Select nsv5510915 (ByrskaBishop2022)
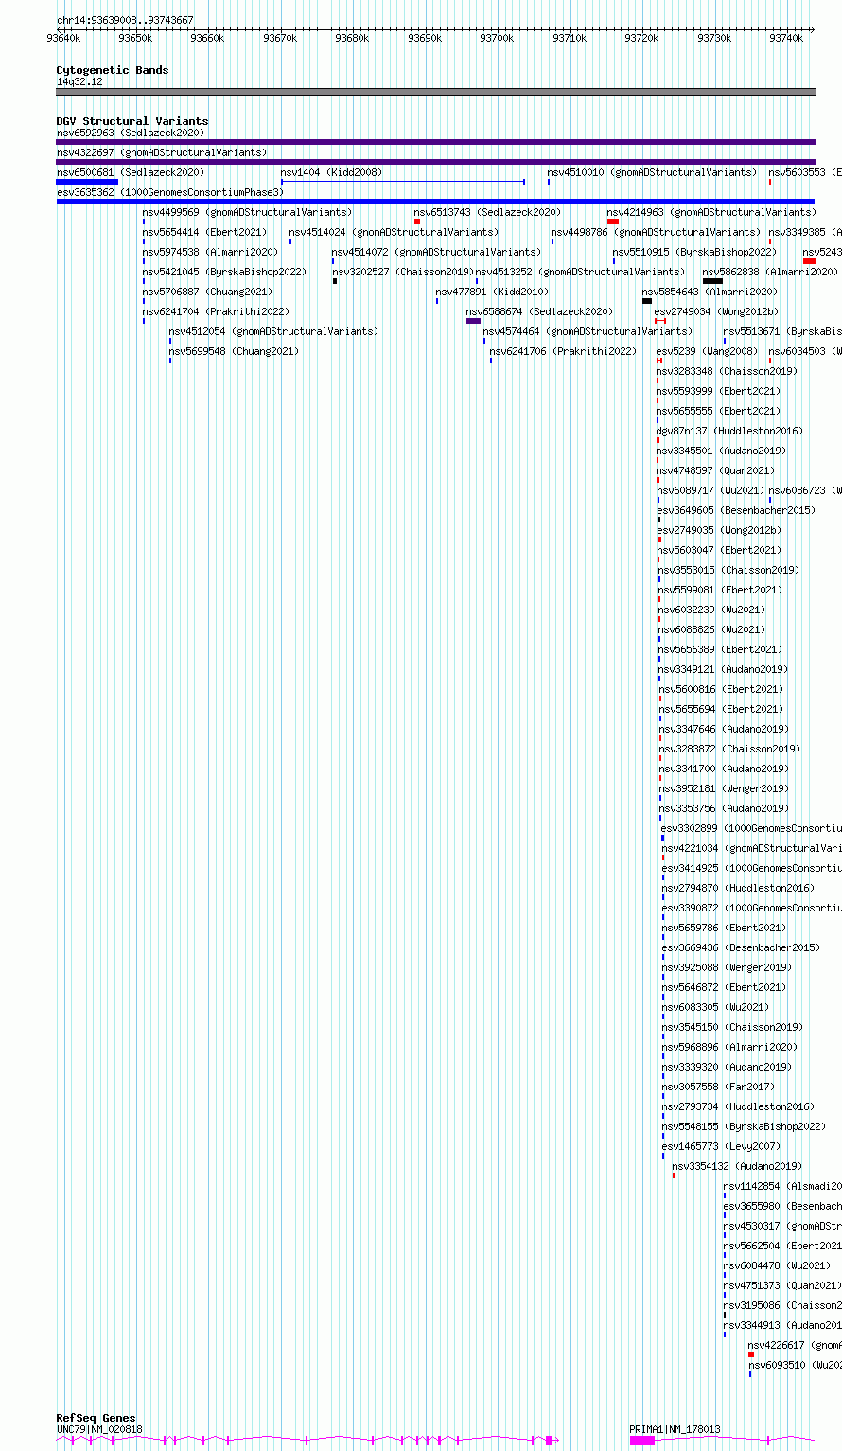Screen dimensions: 842x1451 (694, 252)
